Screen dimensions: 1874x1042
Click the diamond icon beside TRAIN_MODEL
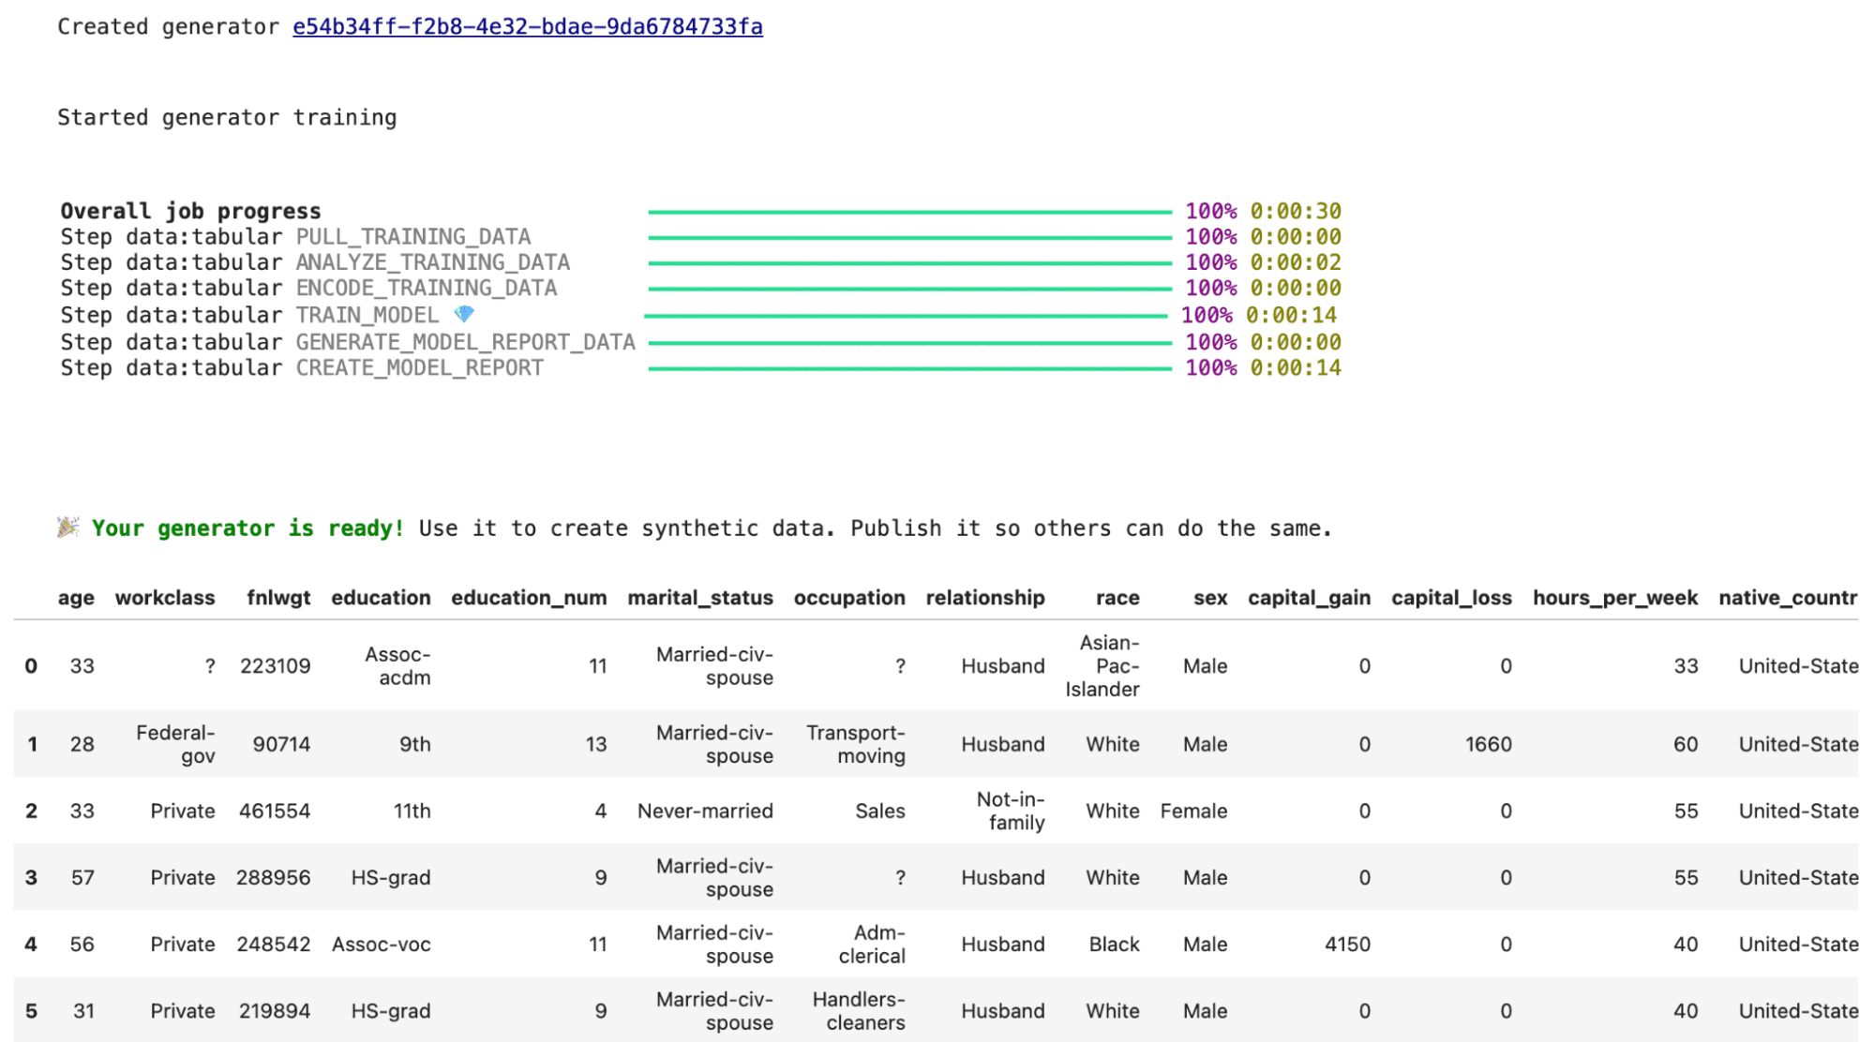[x=464, y=314]
